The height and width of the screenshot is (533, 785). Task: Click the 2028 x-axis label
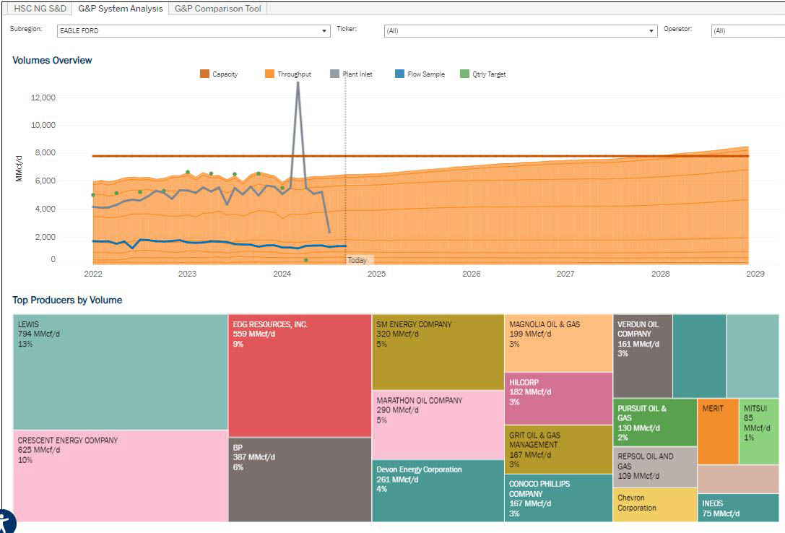(x=660, y=274)
